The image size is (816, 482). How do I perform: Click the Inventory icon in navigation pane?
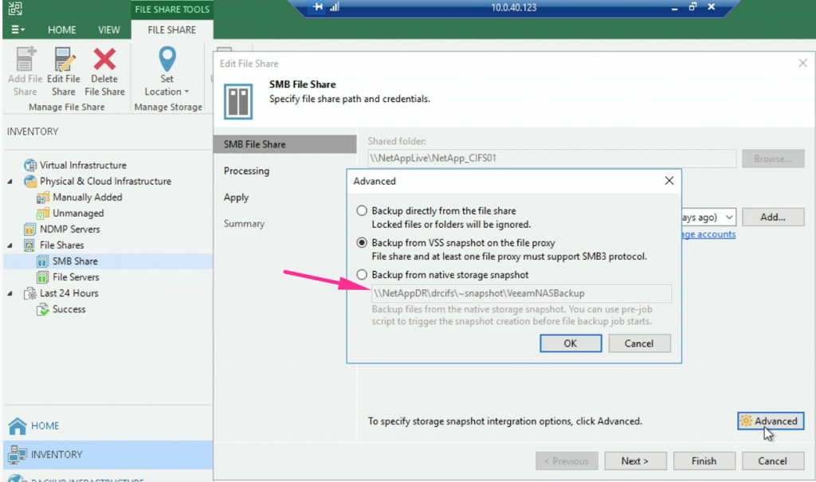(18, 454)
